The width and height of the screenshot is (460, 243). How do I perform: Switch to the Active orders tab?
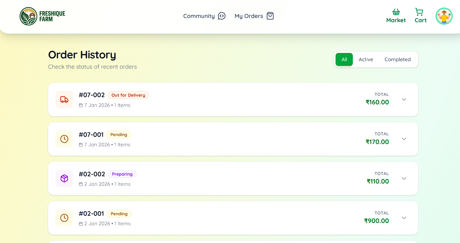366,59
